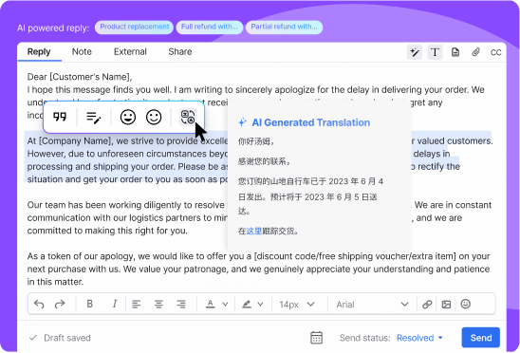Switch to the Share tab
The width and height of the screenshot is (520, 353).
click(180, 52)
